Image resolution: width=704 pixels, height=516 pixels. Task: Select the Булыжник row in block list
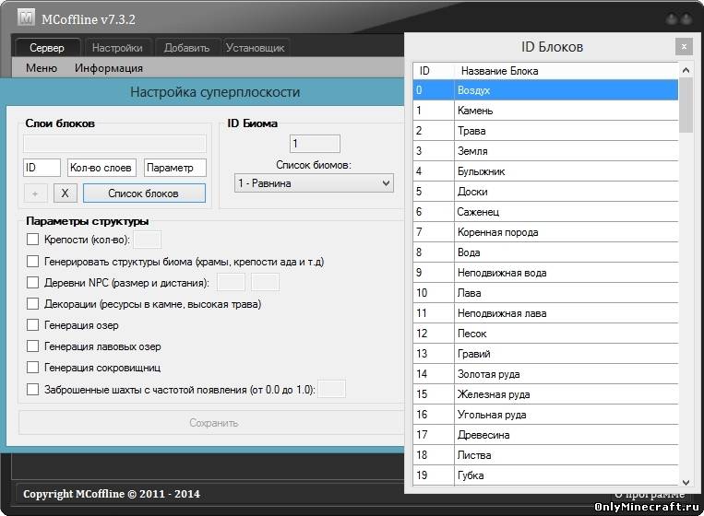pos(544,171)
